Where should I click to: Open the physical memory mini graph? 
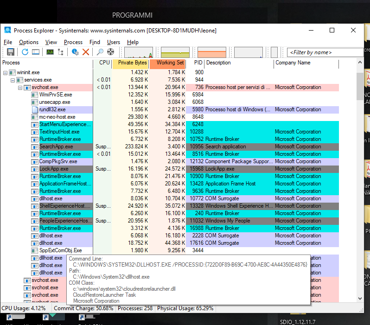click(x=212, y=52)
